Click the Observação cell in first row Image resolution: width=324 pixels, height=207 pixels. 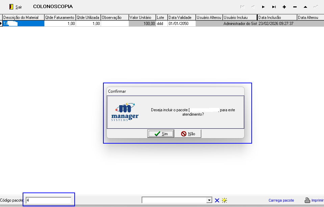[x=115, y=24]
